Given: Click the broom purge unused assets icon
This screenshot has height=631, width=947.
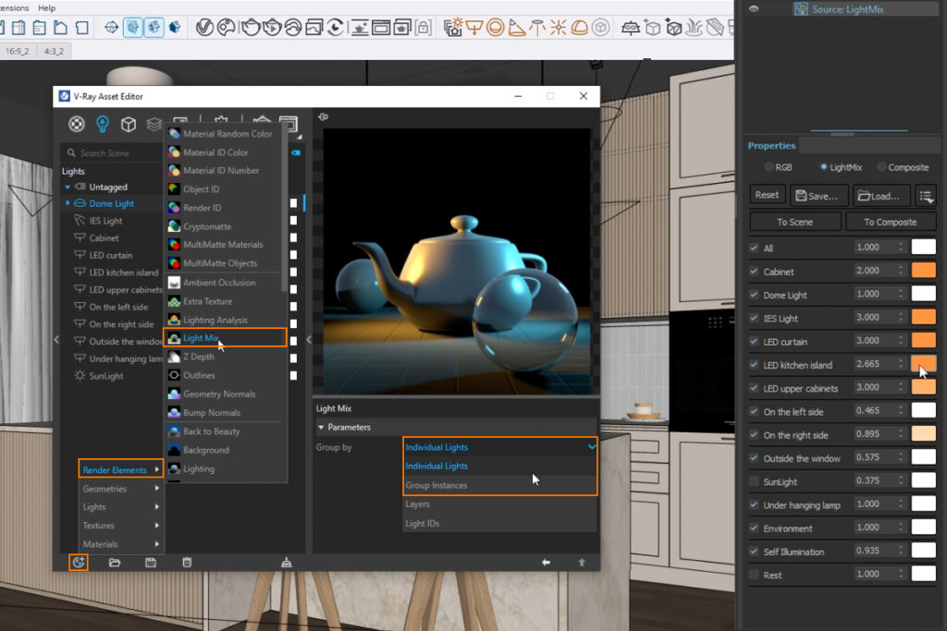Looking at the screenshot, I should pos(286,562).
